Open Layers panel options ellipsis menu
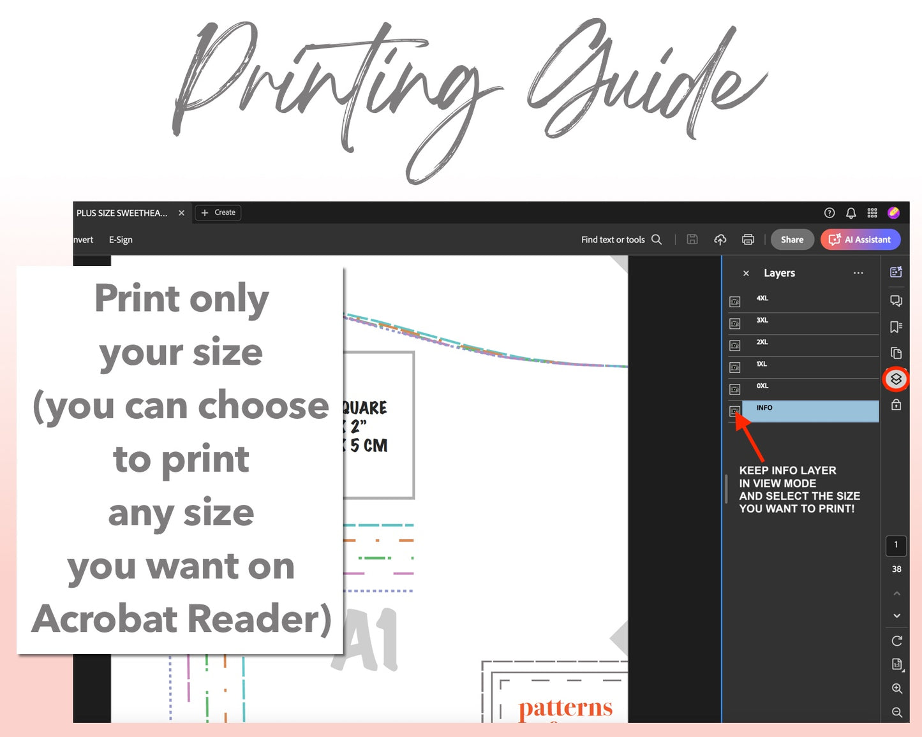The image size is (922, 737). click(858, 273)
